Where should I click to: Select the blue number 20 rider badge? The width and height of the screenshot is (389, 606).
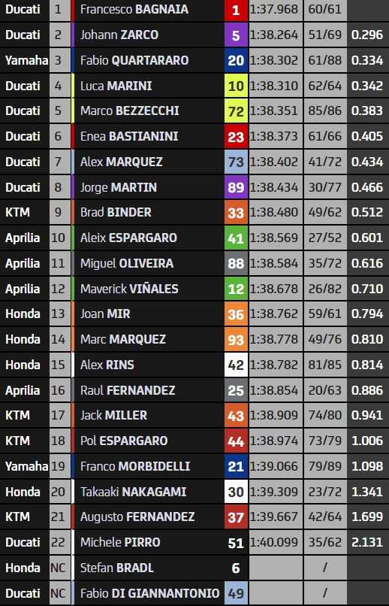(236, 60)
